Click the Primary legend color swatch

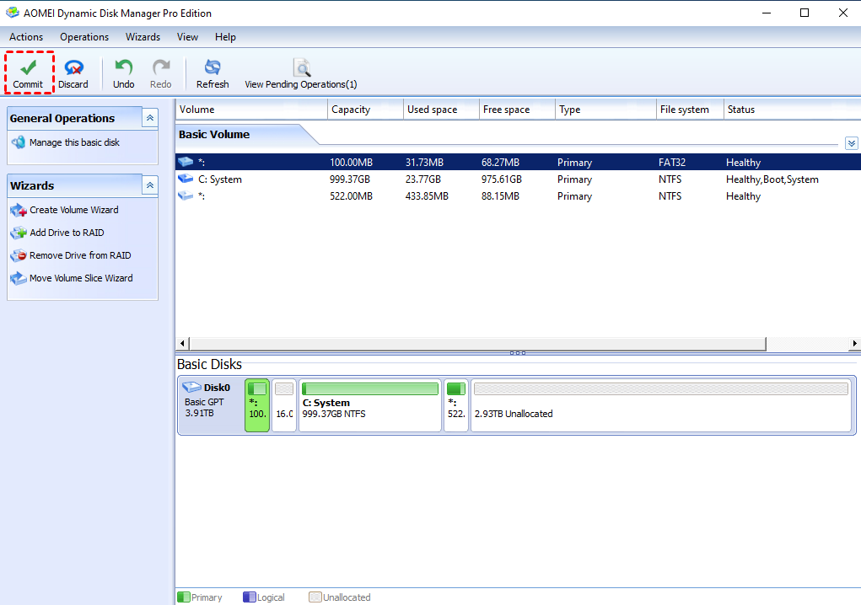(185, 597)
